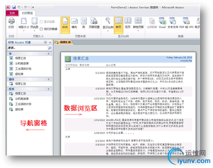The image size is (213, 168).
Task: Select 双页 two pages view
Action: click(127, 23)
